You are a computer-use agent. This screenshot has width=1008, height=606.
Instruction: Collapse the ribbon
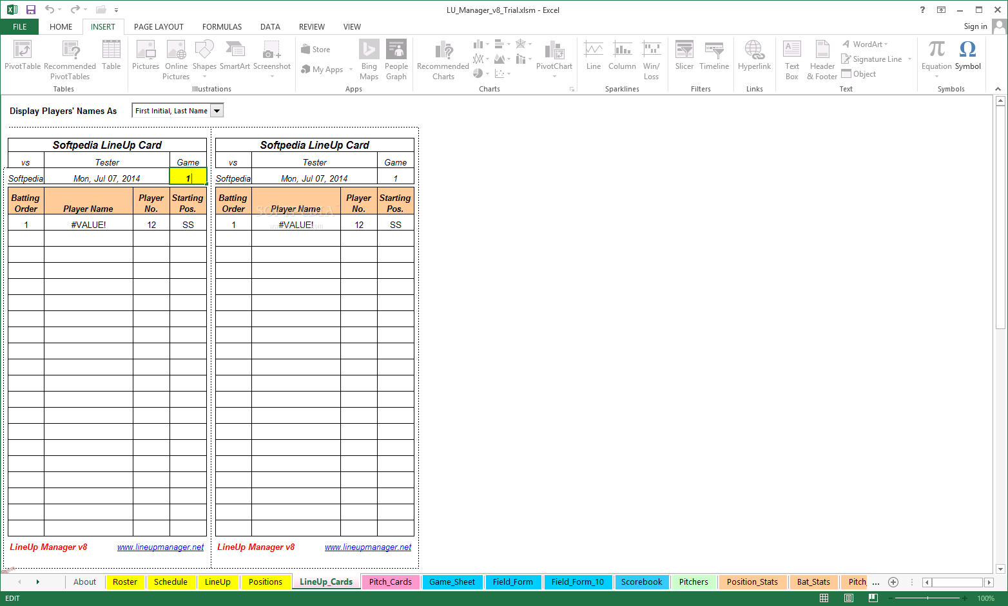998,89
